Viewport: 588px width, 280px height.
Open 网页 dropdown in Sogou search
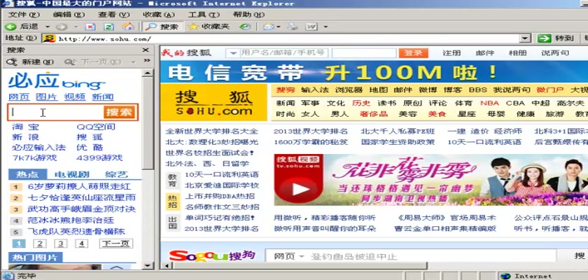(301, 257)
